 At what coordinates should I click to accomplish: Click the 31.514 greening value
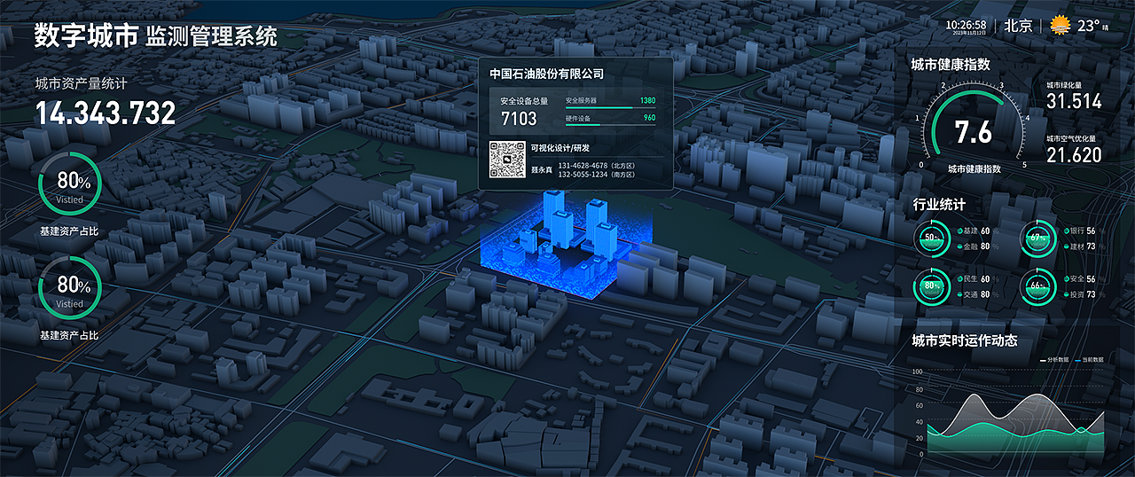pos(1074,101)
